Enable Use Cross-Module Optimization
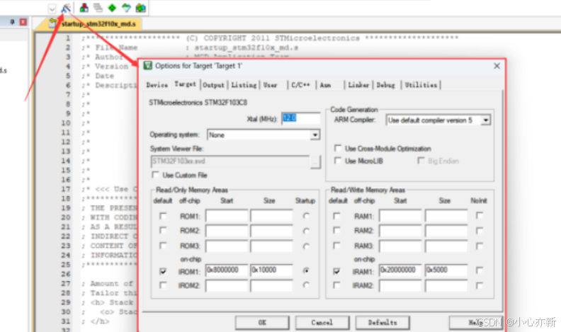Viewport: 561px width, 332px height. [338, 148]
